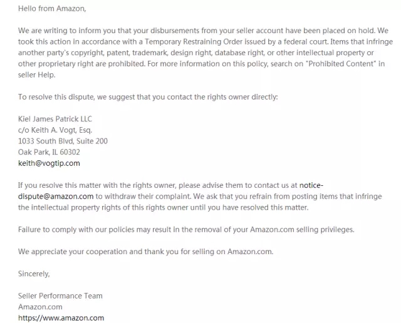
Task: Open the https://www.amazon.com link
Action: point(61,318)
